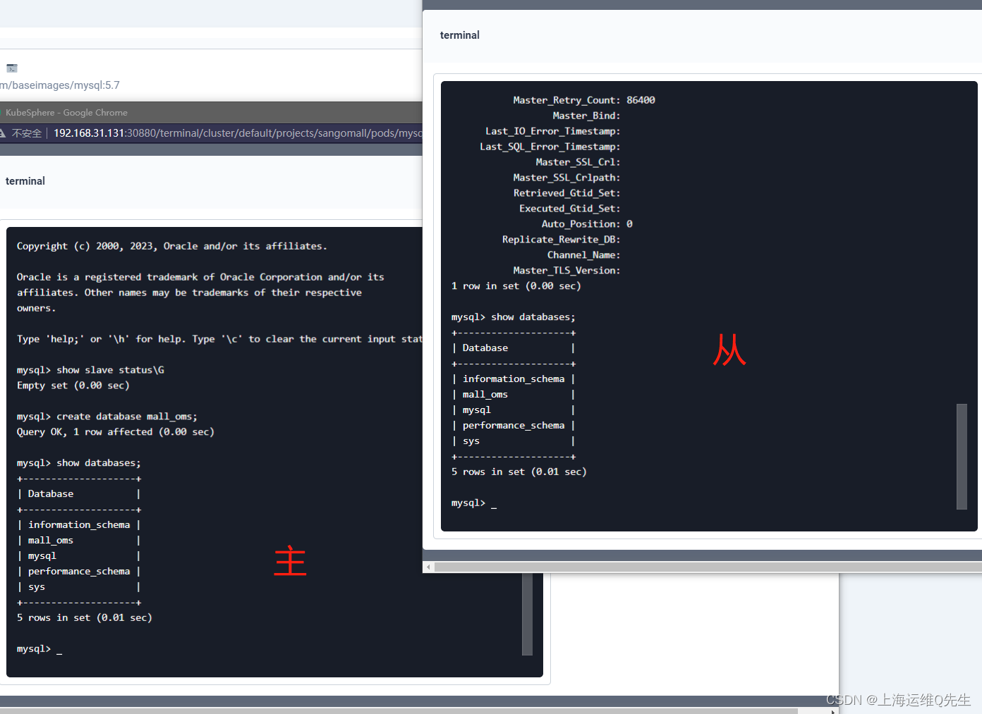Click the slave terminal's vertical scrollbar thumb
Viewport: 982px width, 714px height.
(962, 456)
